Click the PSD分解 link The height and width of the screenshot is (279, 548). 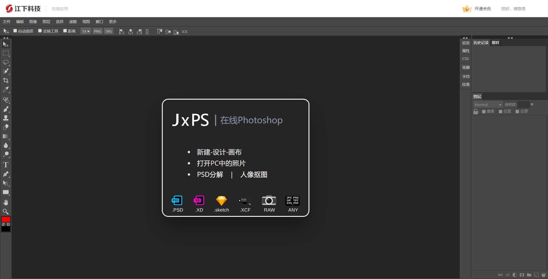tap(210, 174)
